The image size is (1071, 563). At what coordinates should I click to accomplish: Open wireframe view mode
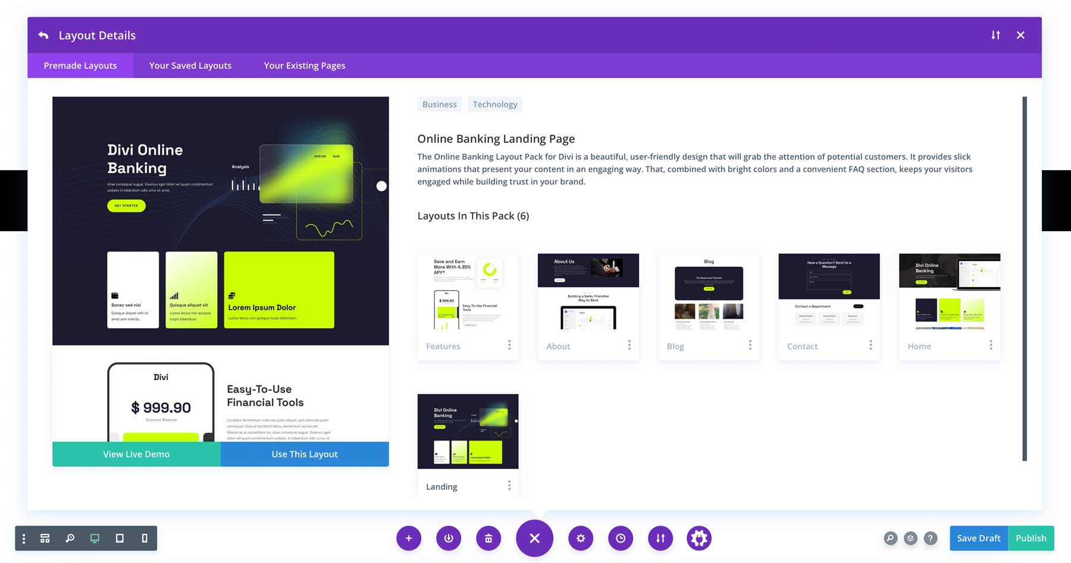[x=45, y=538]
